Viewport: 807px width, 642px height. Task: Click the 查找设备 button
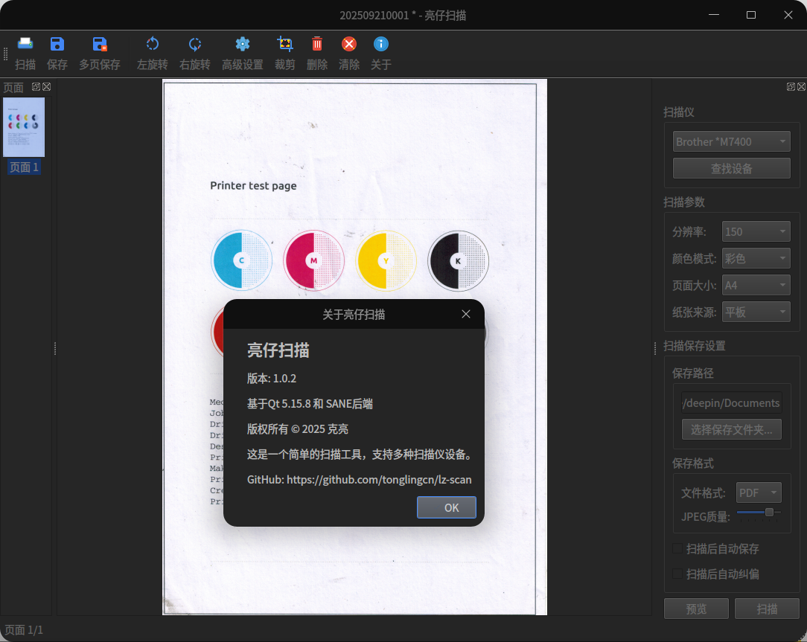[731, 168]
